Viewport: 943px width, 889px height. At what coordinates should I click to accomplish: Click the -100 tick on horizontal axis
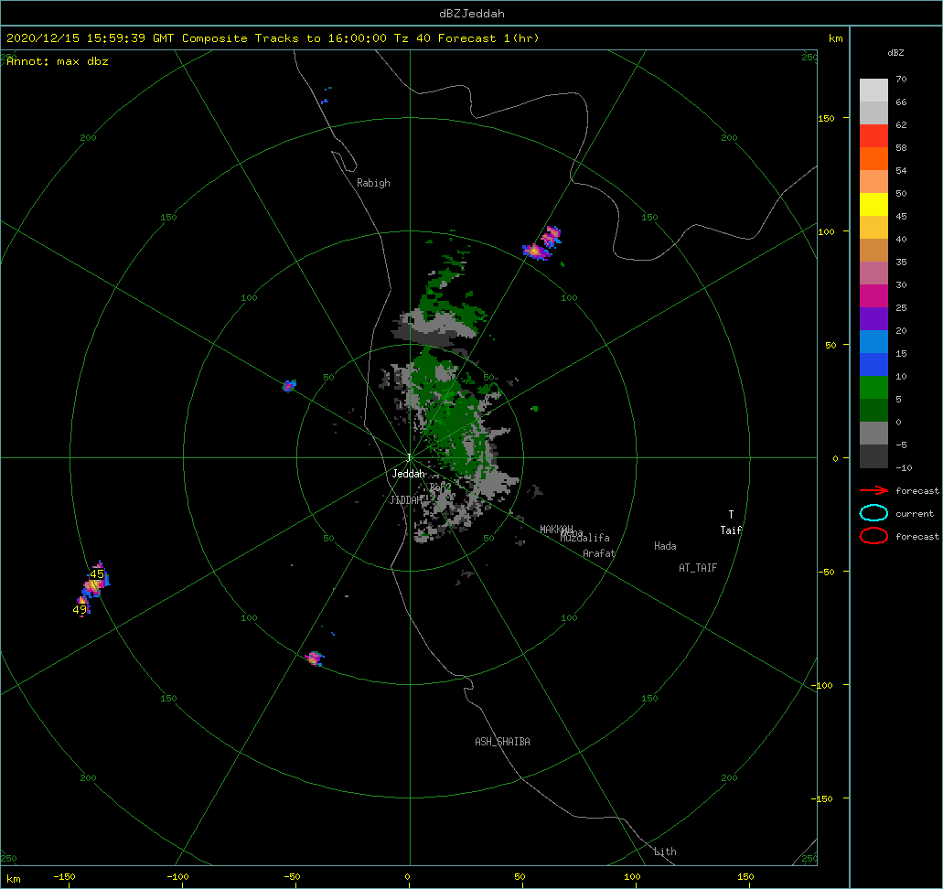coord(177,877)
